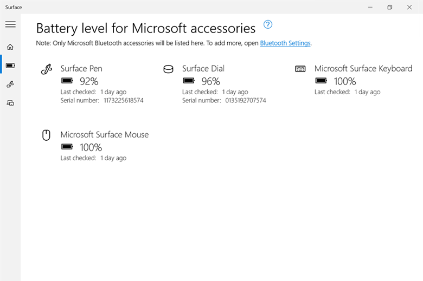Click the Surface Pen battery indicator
The width and height of the screenshot is (423, 281).
(x=67, y=81)
